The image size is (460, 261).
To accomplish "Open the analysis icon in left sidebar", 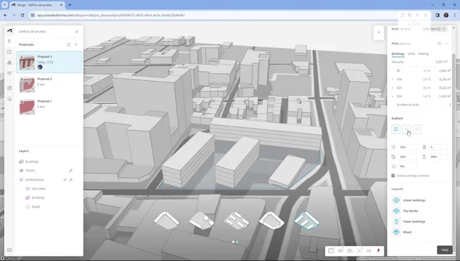I will tap(9, 73).
